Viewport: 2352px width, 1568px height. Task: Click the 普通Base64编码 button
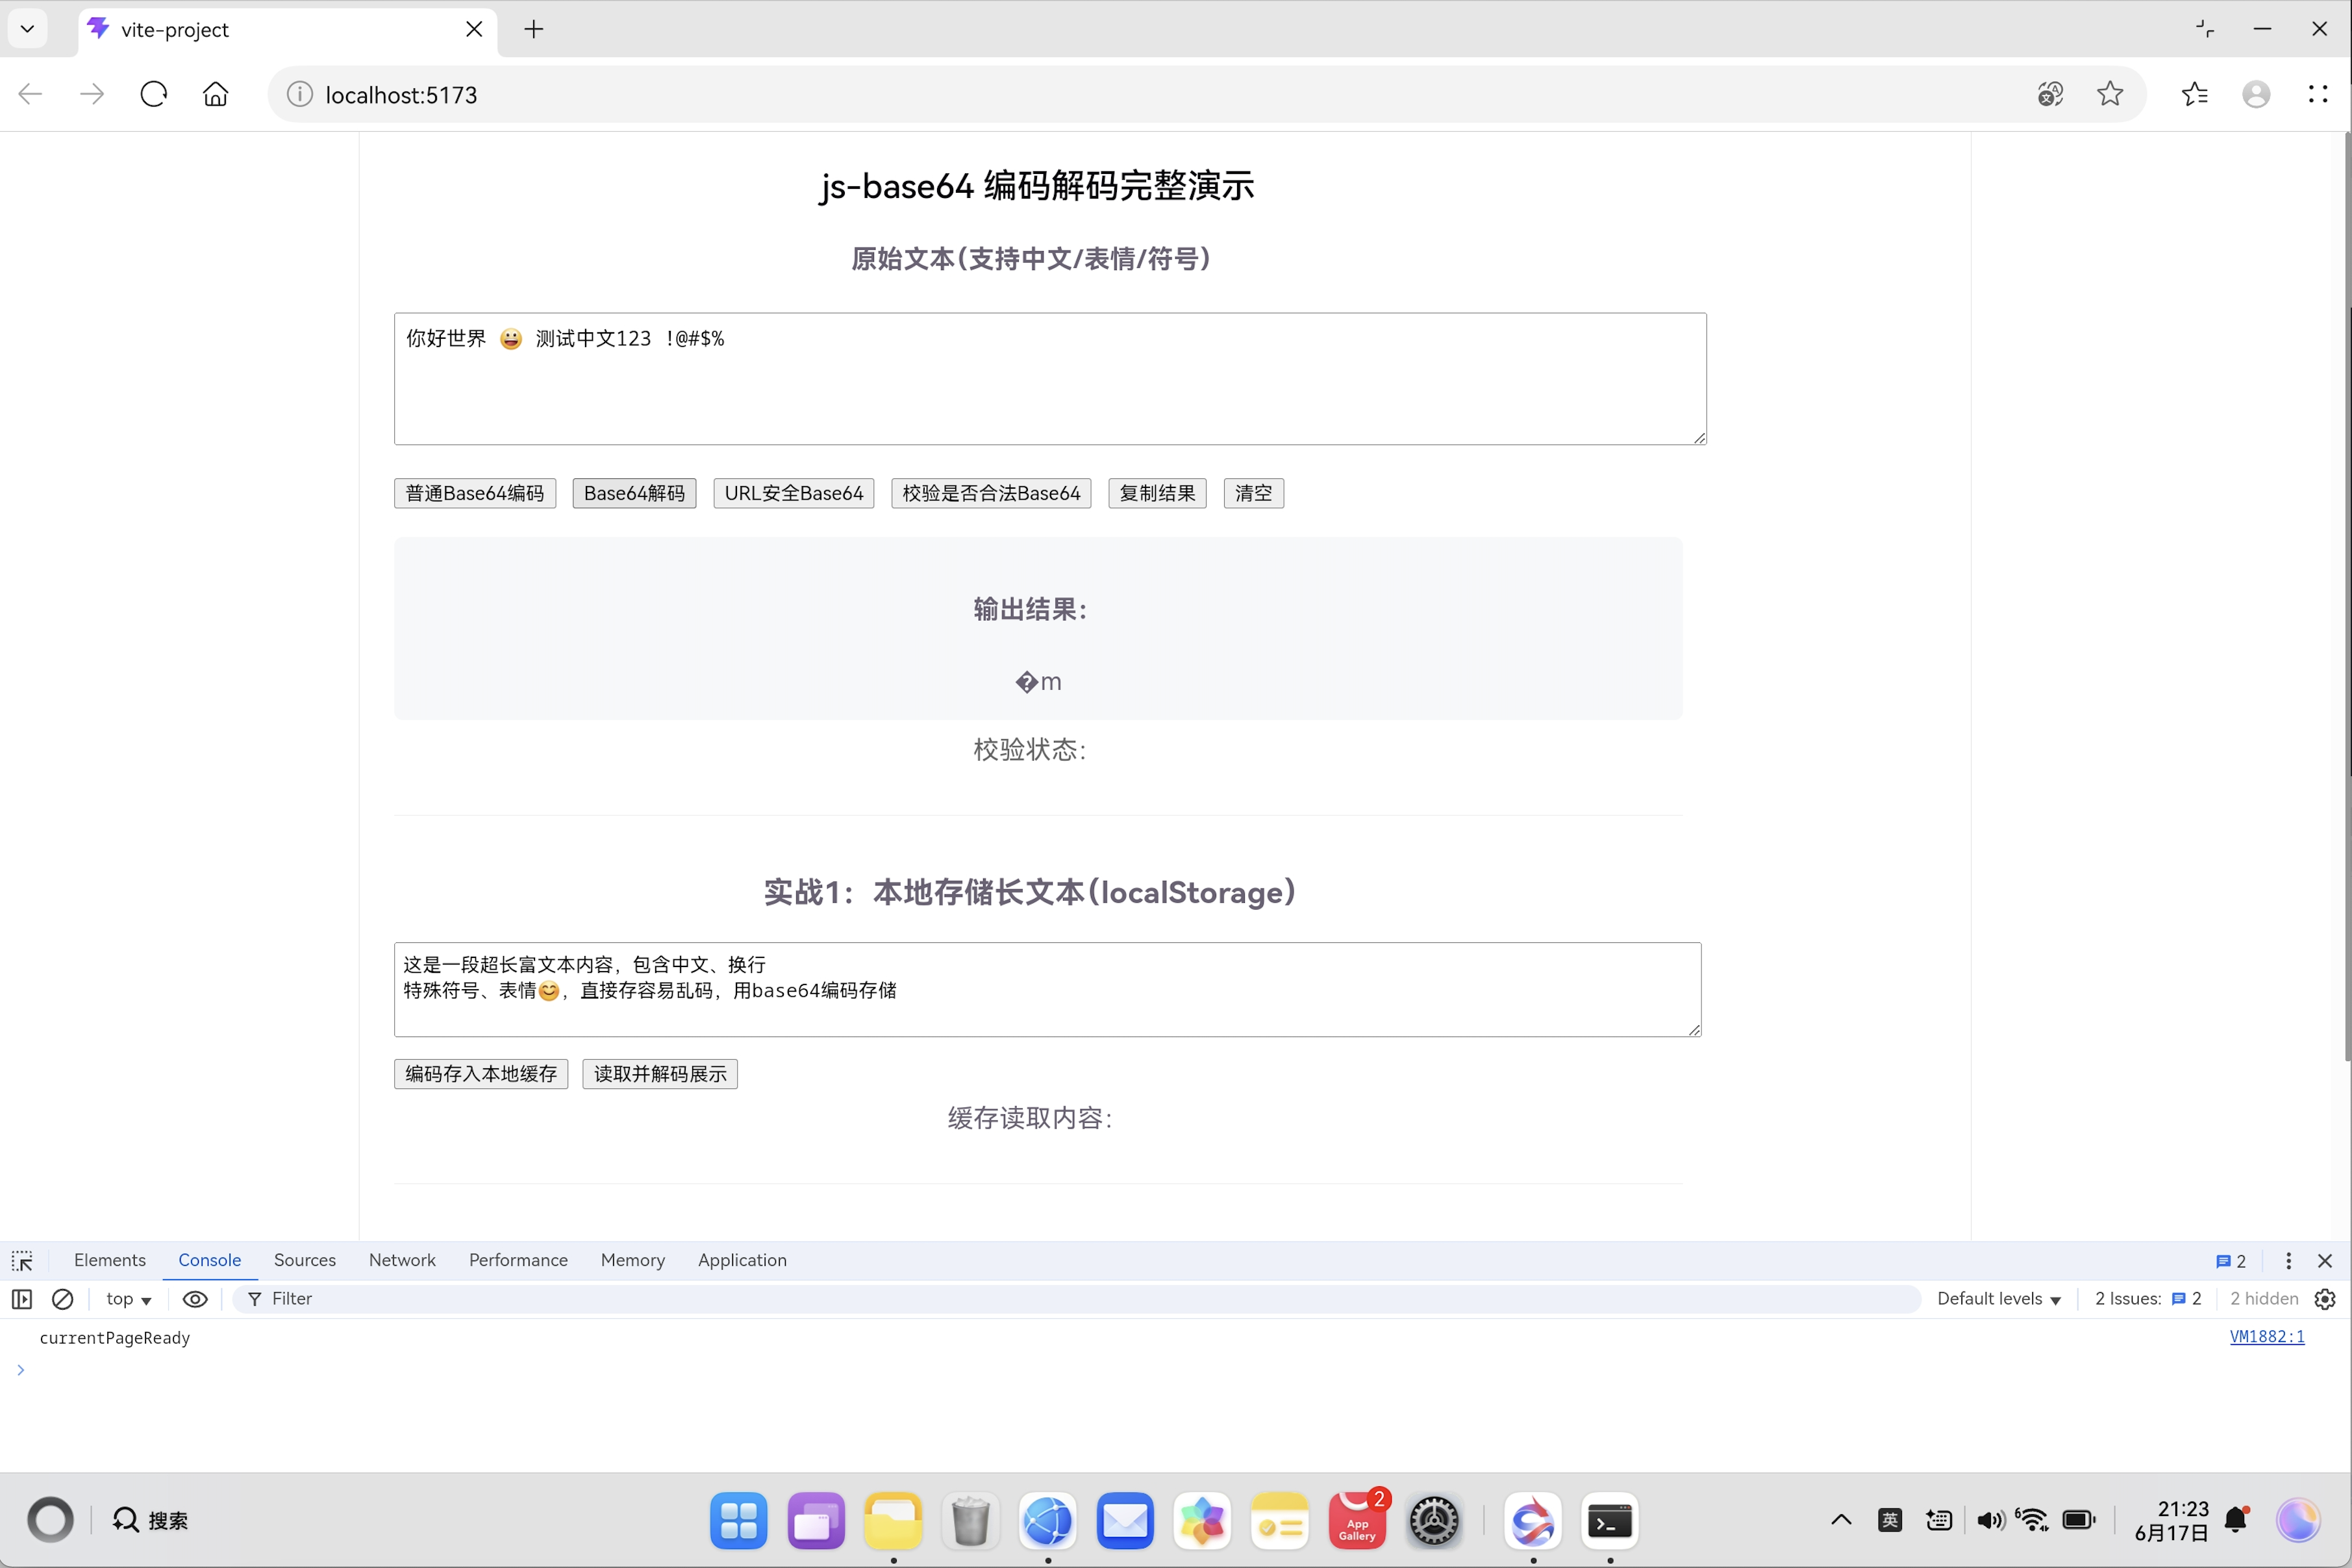click(x=474, y=493)
